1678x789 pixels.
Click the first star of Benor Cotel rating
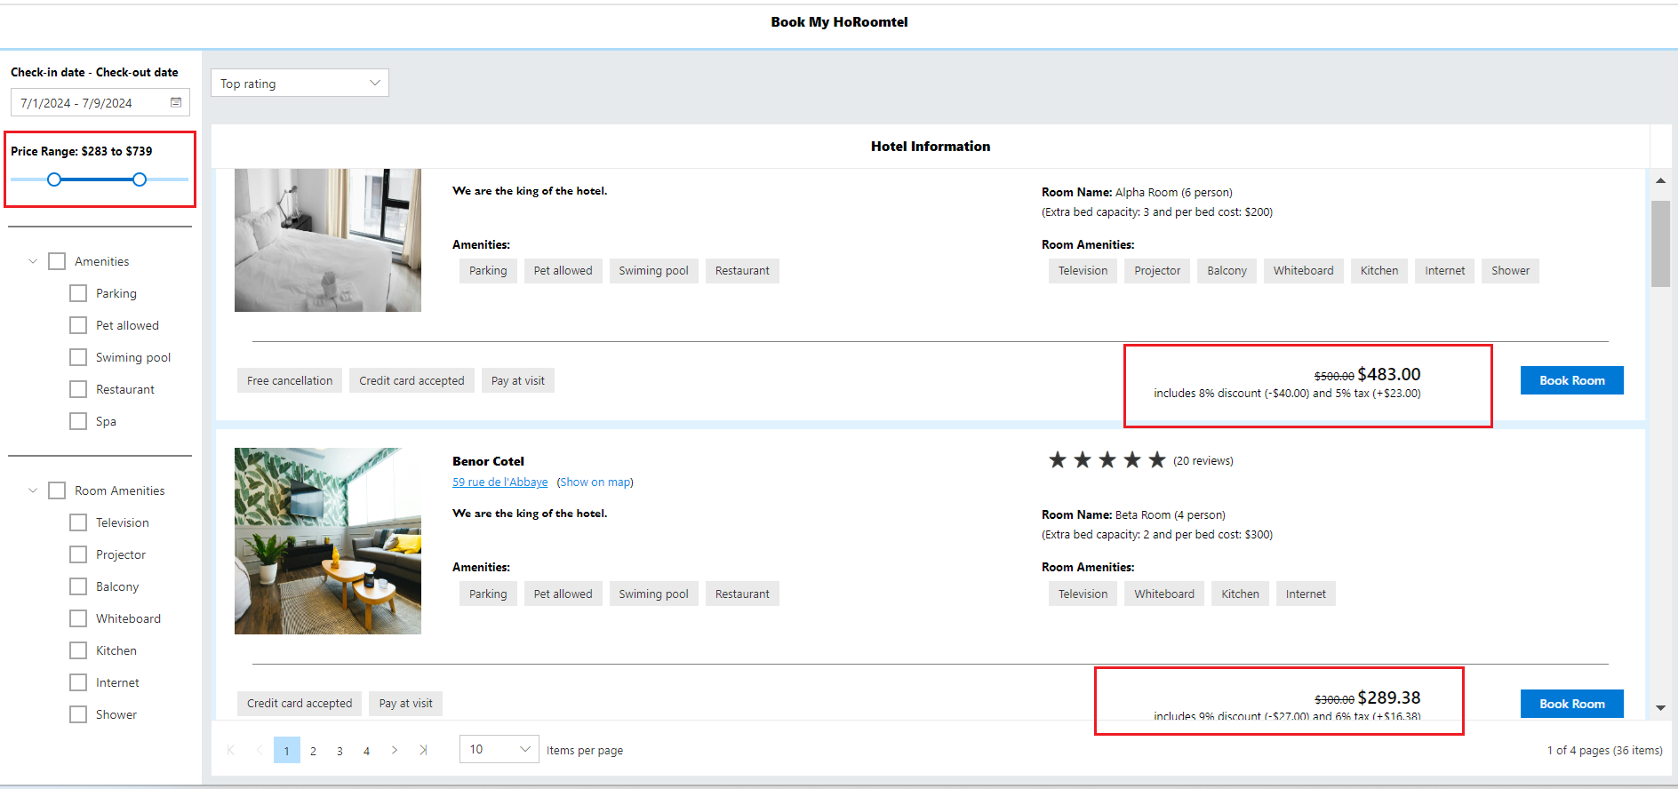(x=1057, y=460)
